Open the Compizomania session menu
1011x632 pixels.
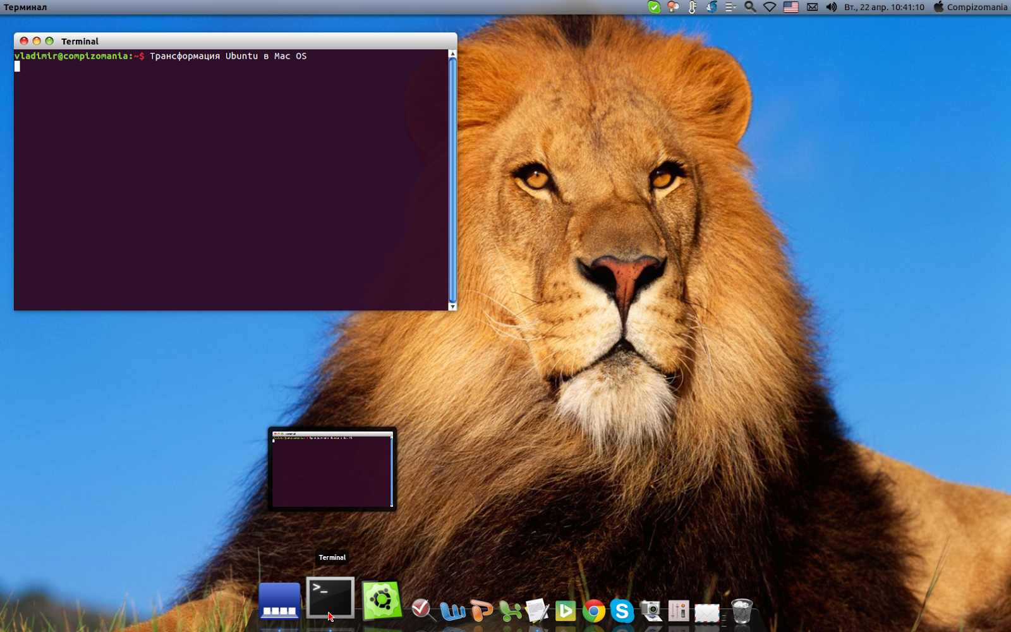(x=971, y=7)
